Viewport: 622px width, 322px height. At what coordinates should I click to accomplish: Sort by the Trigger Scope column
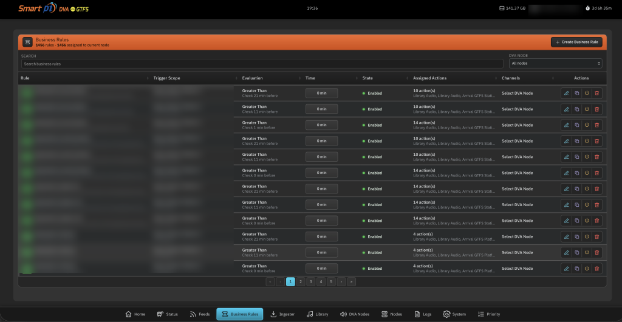coord(236,78)
